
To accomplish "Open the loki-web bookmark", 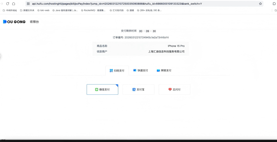I will (x=43, y=10).
